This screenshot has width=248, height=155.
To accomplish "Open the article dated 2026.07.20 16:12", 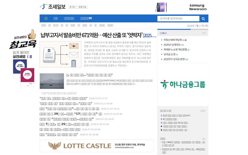I will pos(69,109).
